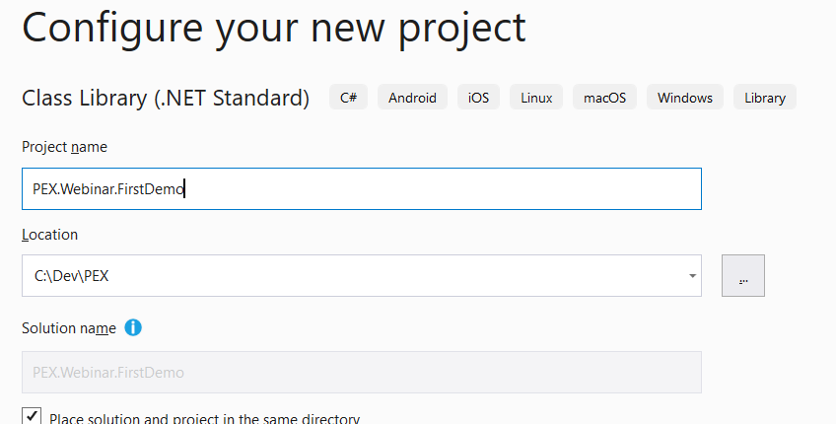Viewport: 836px width, 424px height.
Task: Click the disabled Solution name field
Action: pyautogui.click(x=361, y=373)
